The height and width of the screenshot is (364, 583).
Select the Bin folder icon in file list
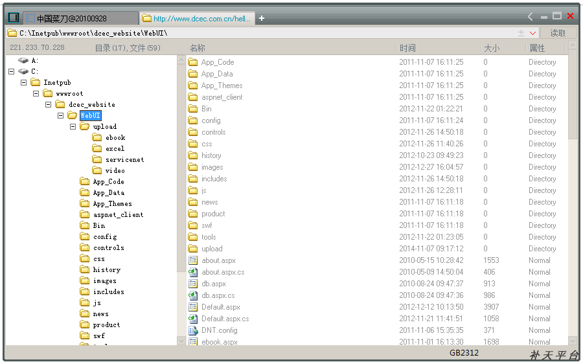(x=192, y=109)
